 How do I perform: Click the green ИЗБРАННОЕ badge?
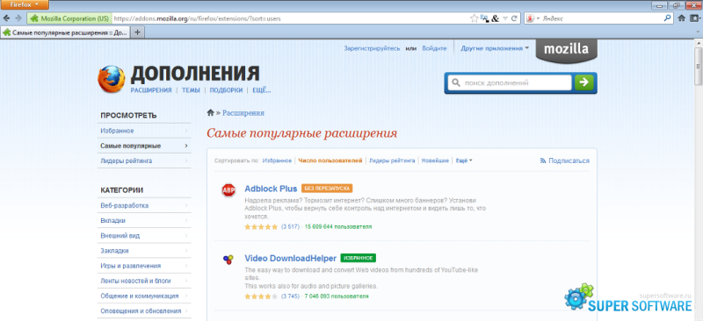pyautogui.click(x=359, y=259)
